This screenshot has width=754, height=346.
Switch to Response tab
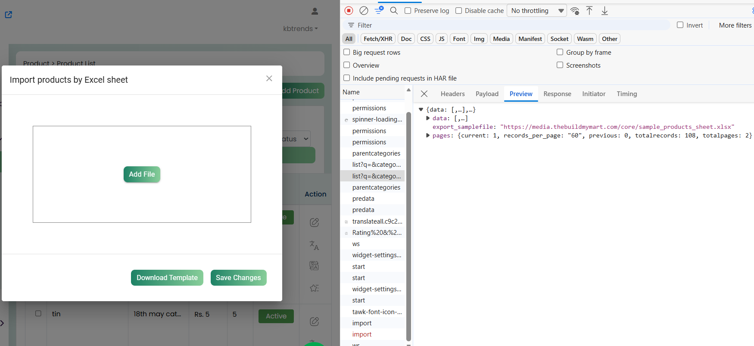557,94
